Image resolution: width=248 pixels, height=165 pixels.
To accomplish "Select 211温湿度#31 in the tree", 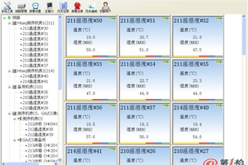I will tap(35, 34).
